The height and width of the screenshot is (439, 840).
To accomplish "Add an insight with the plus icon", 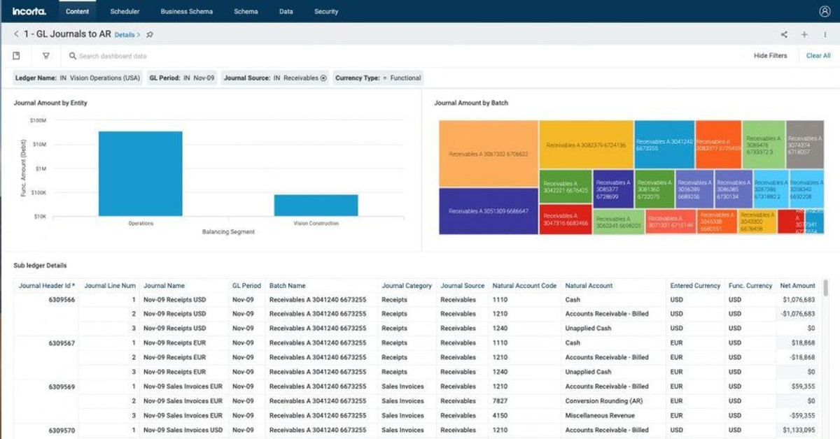I will tap(804, 34).
